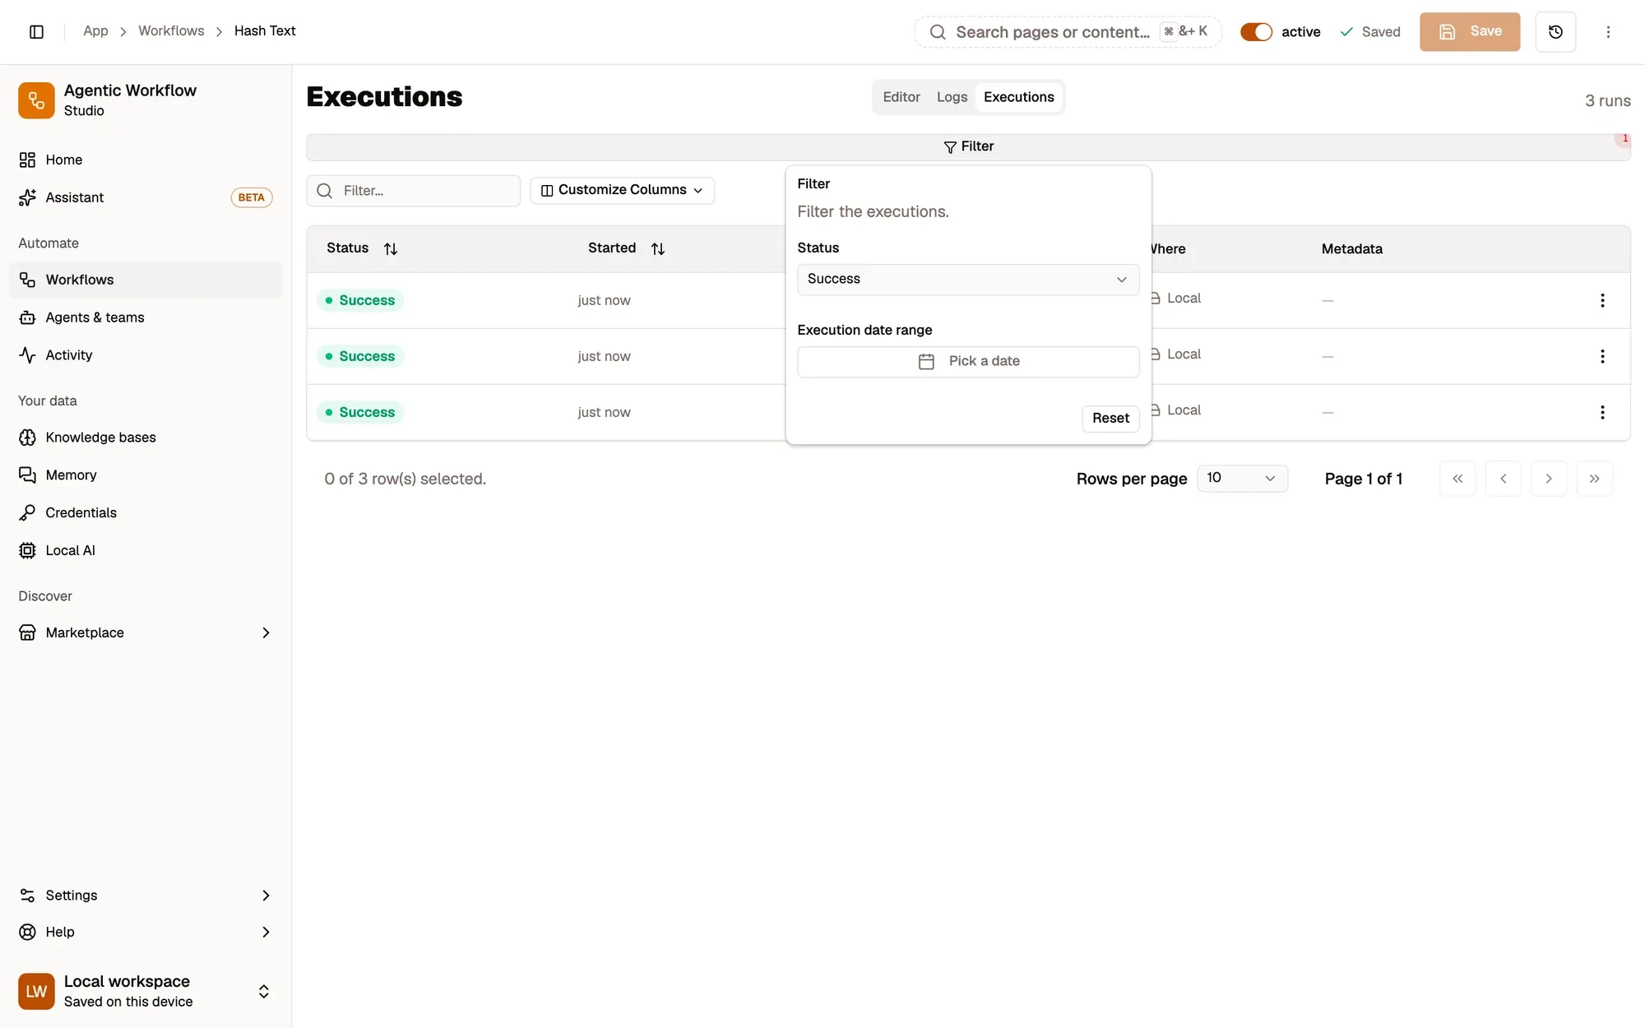Reset the execution filters
Viewport: 1645px width, 1028px height.
coord(1110,418)
